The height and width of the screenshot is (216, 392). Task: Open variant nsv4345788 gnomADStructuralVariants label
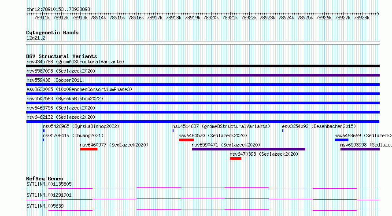click(x=75, y=62)
